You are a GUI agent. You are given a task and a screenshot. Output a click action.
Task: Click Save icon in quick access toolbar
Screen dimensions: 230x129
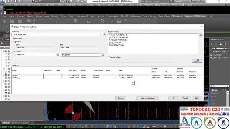(x=15, y=1)
